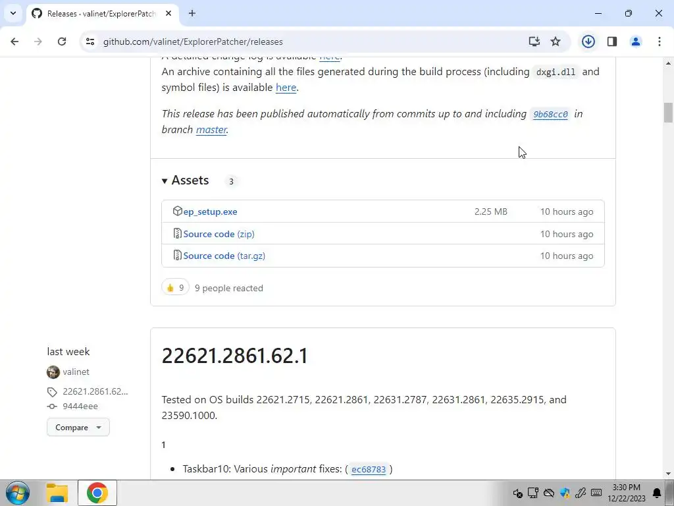The image size is (674, 506).
Task: Open commit ec68783 link
Action: point(369,469)
